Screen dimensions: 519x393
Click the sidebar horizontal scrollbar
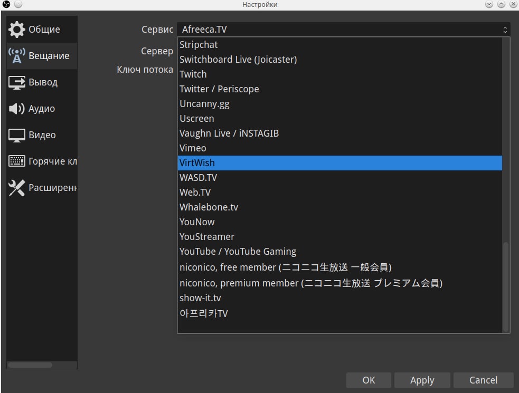click(x=30, y=365)
